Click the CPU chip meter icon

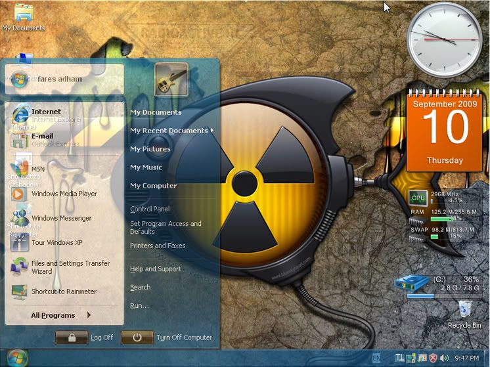tap(418, 198)
